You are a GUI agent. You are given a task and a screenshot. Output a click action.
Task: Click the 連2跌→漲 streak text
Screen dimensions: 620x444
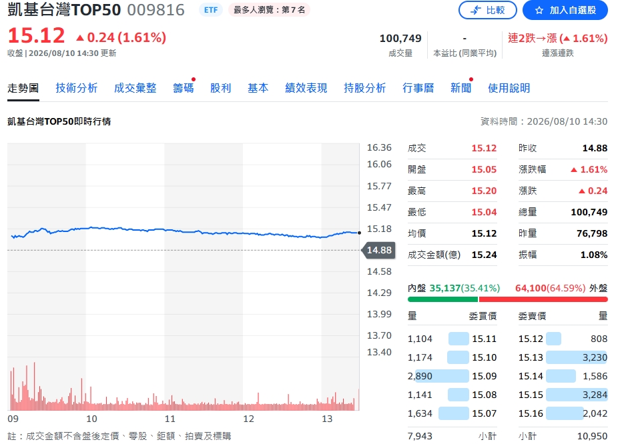click(557, 38)
